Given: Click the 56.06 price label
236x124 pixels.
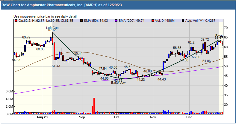Looking at the screenshot, I should 196,57.
